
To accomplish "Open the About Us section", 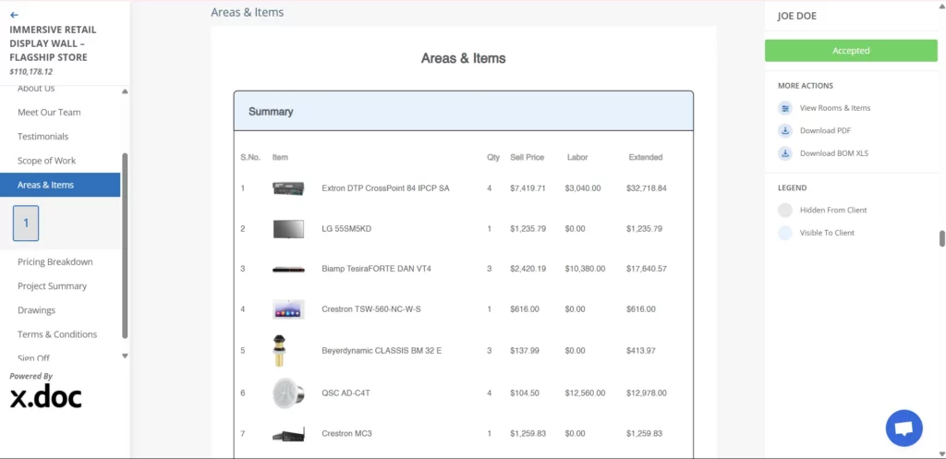I will tap(36, 89).
